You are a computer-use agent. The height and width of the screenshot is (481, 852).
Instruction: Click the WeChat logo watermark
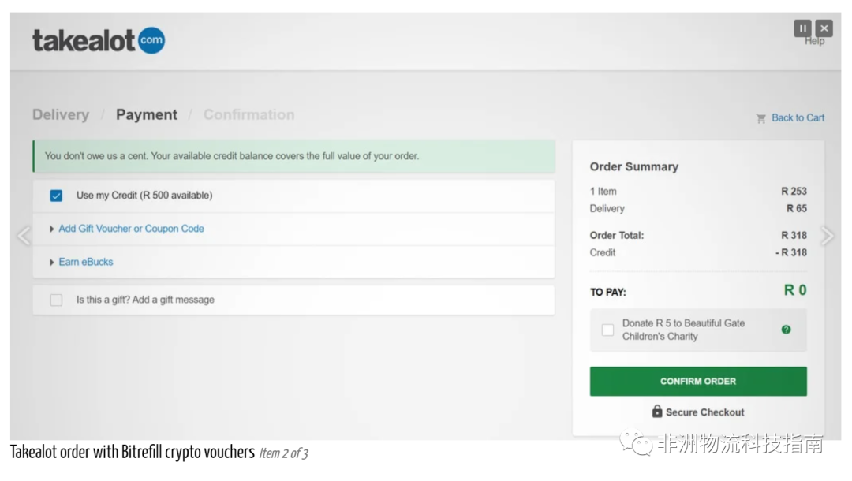coord(635,443)
